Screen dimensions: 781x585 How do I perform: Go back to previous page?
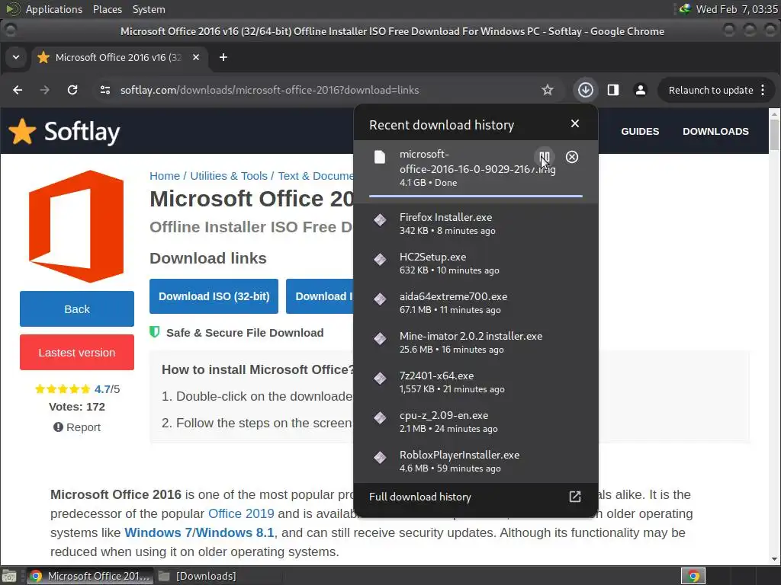(x=18, y=90)
